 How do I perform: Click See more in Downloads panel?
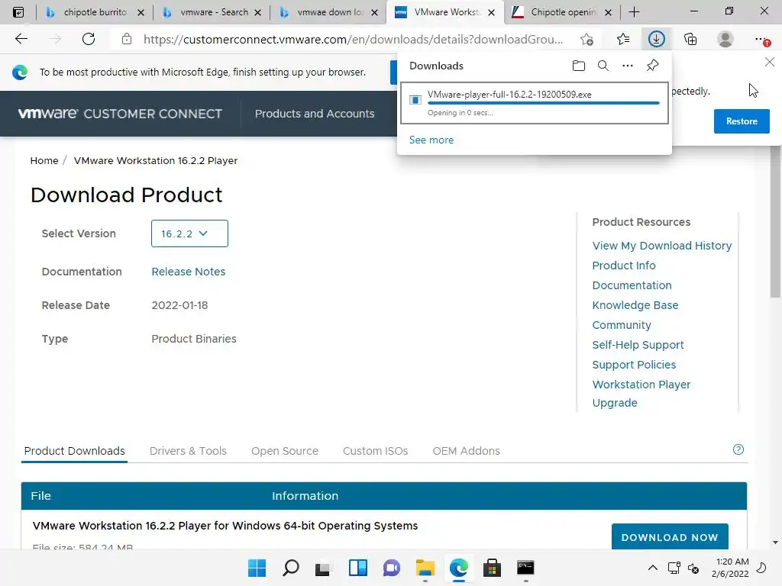431,140
